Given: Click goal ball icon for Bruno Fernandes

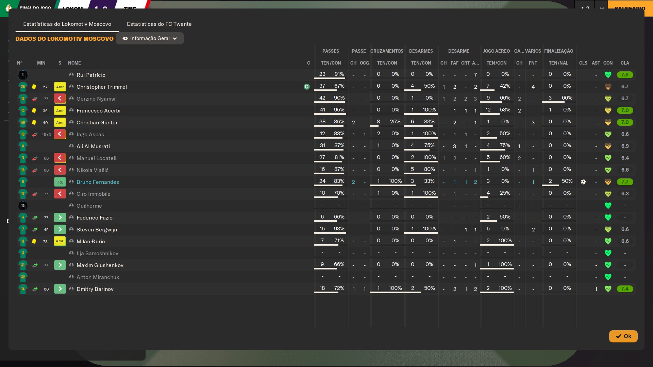Looking at the screenshot, I should (x=583, y=182).
